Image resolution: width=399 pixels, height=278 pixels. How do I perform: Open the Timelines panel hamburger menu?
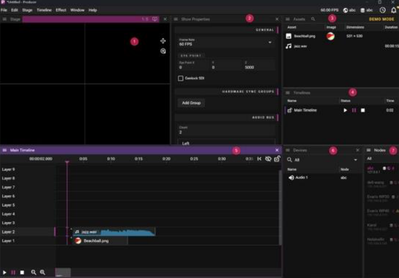click(288, 93)
